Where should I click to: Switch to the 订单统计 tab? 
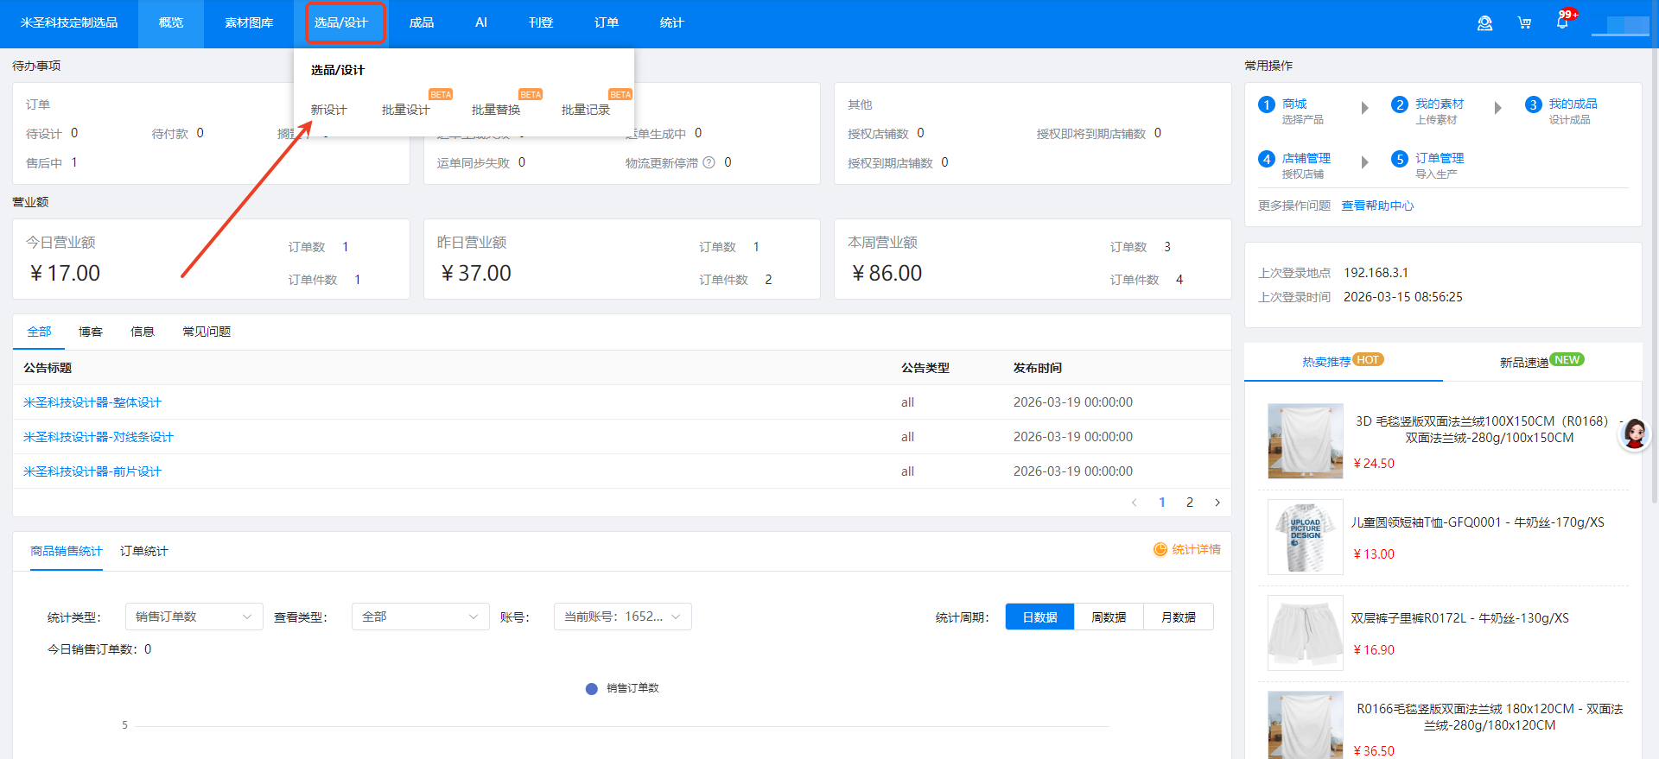click(143, 551)
